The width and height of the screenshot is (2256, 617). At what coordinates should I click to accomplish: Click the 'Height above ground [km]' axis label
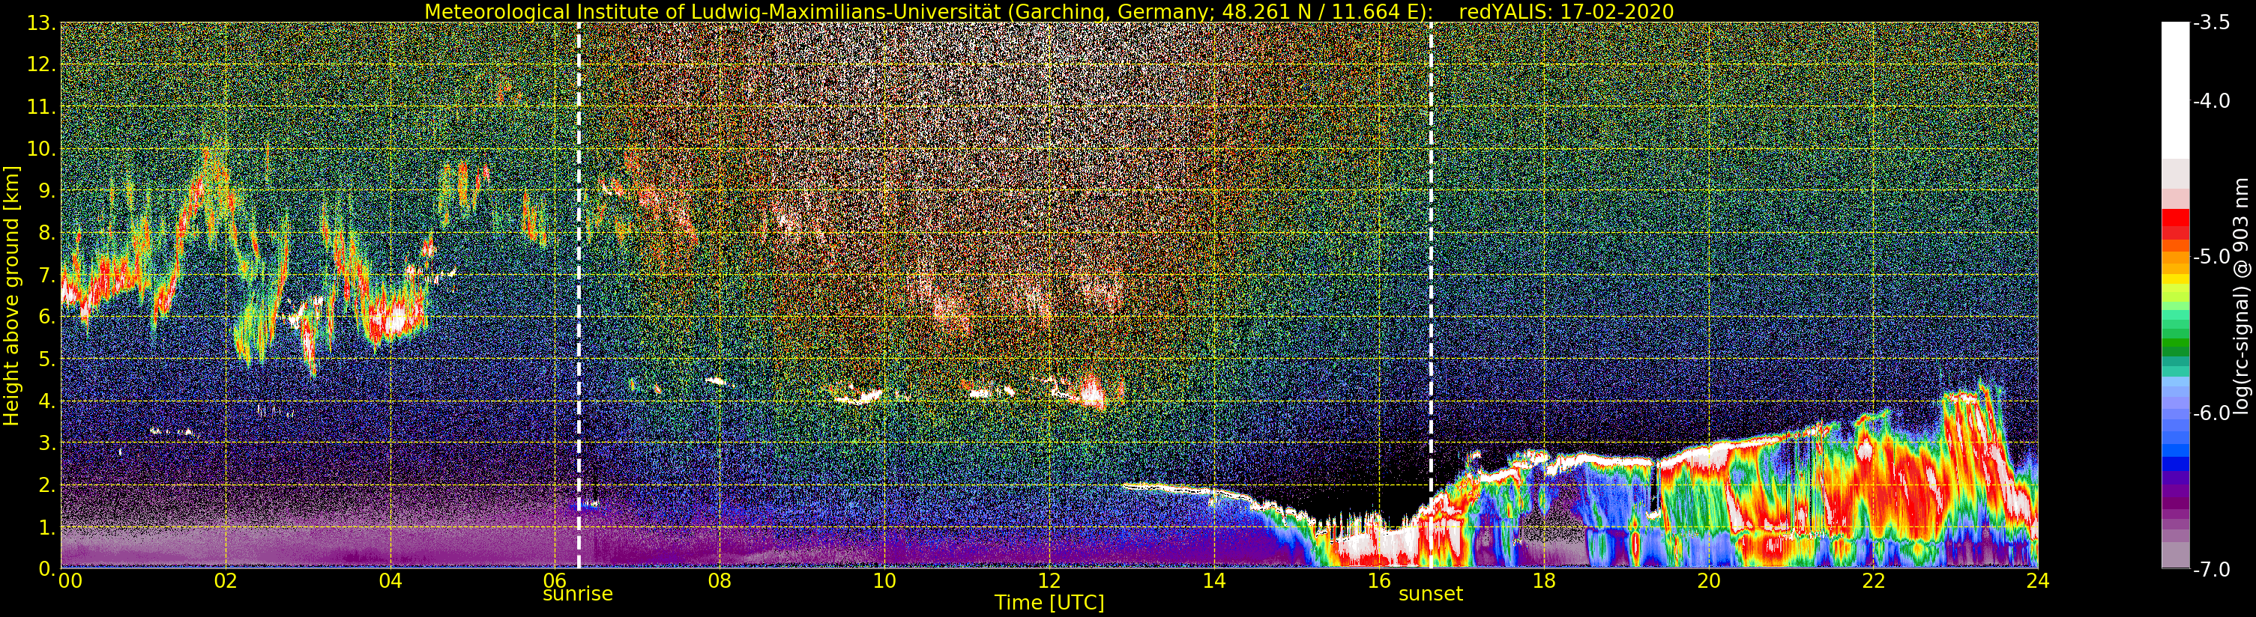[11, 296]
